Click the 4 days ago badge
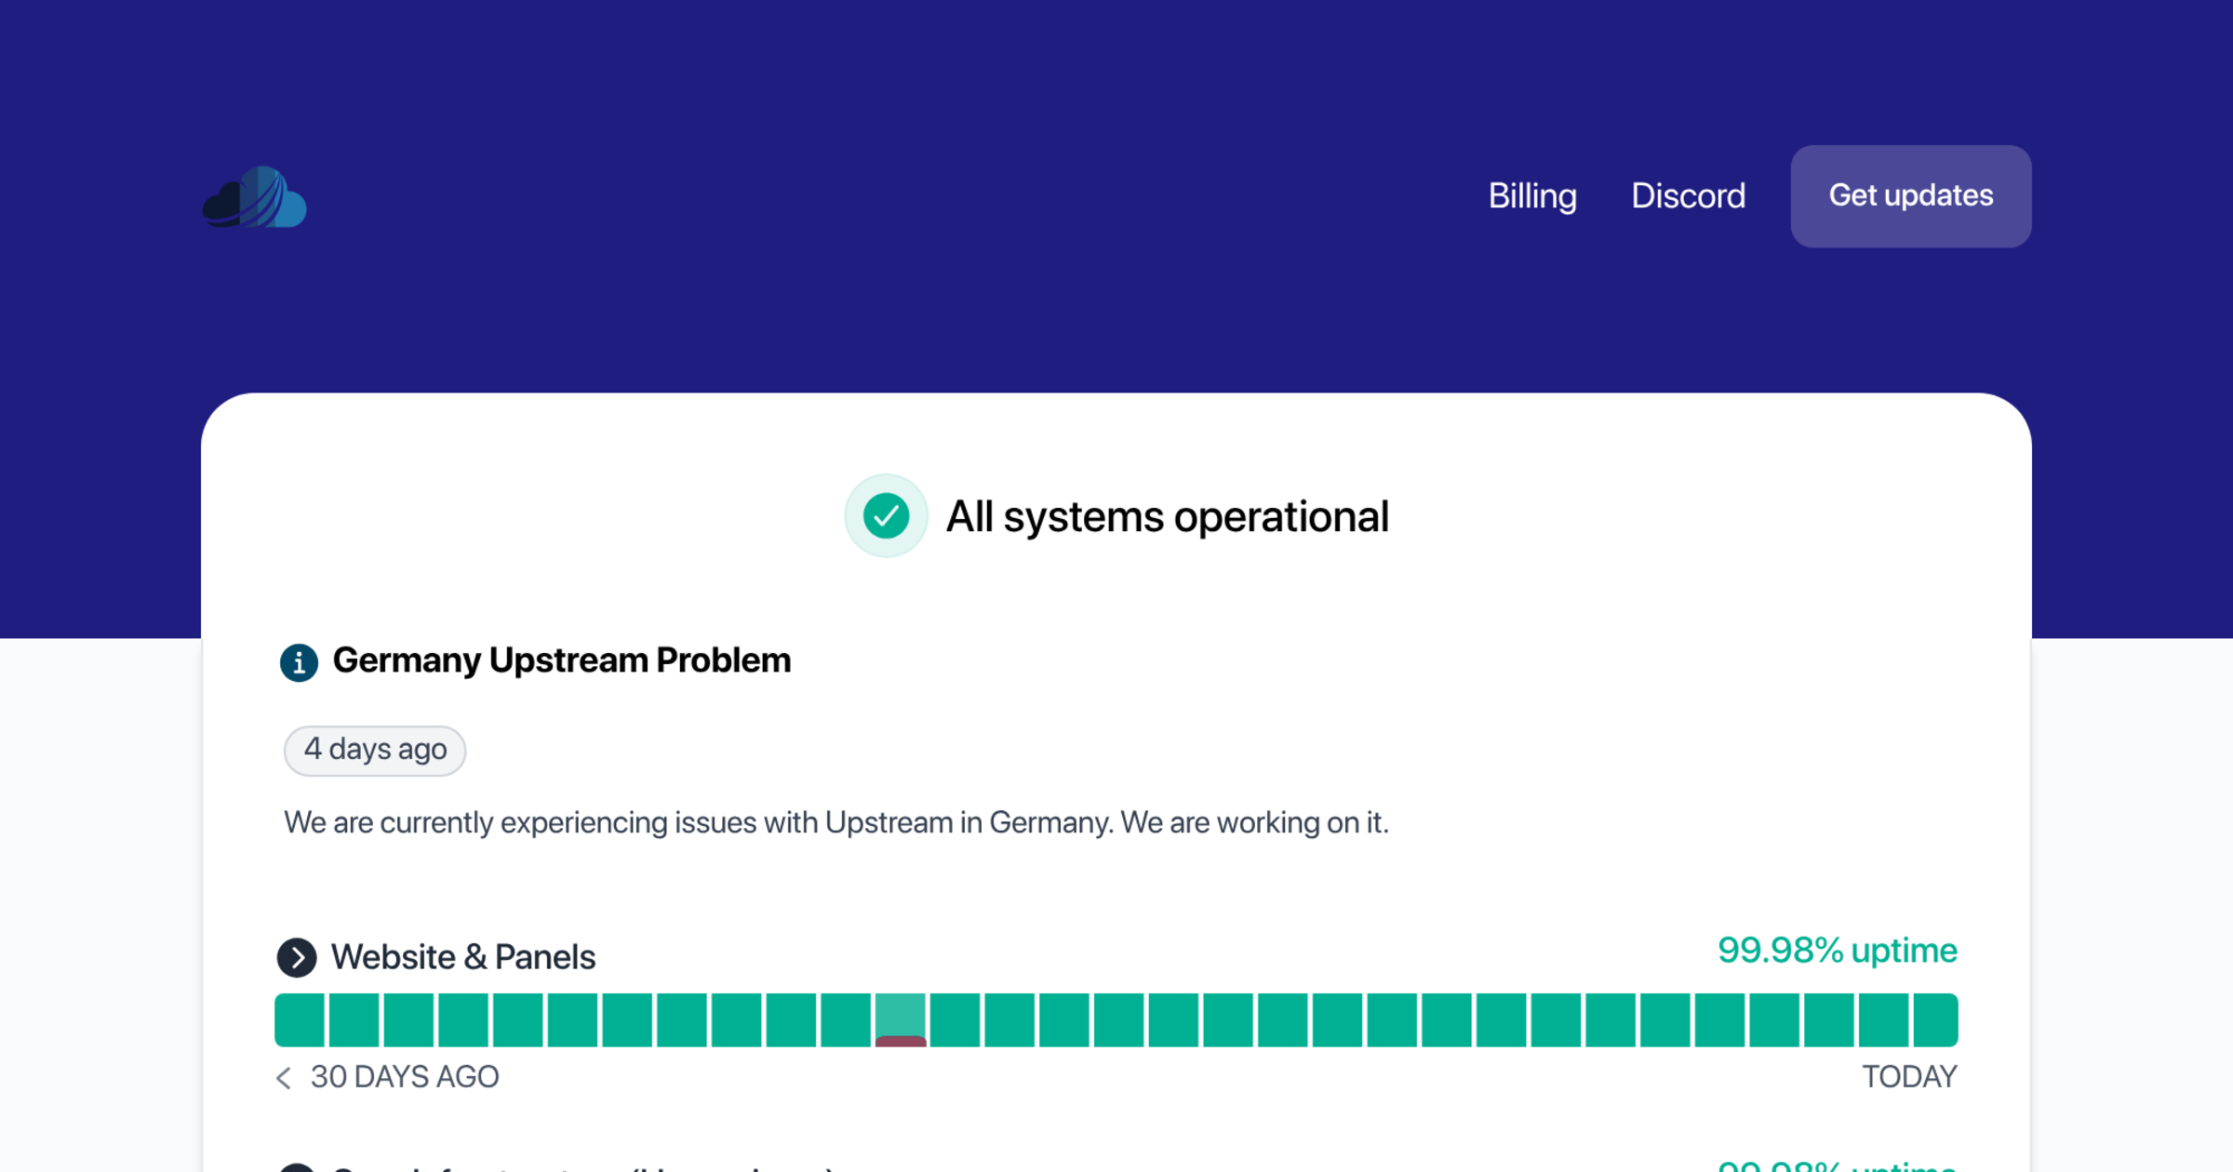The width and height of the screenshot is (2233, 1172). (x=374, y=750)
